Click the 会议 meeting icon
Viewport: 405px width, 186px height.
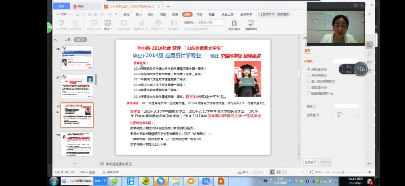point(108,23)
